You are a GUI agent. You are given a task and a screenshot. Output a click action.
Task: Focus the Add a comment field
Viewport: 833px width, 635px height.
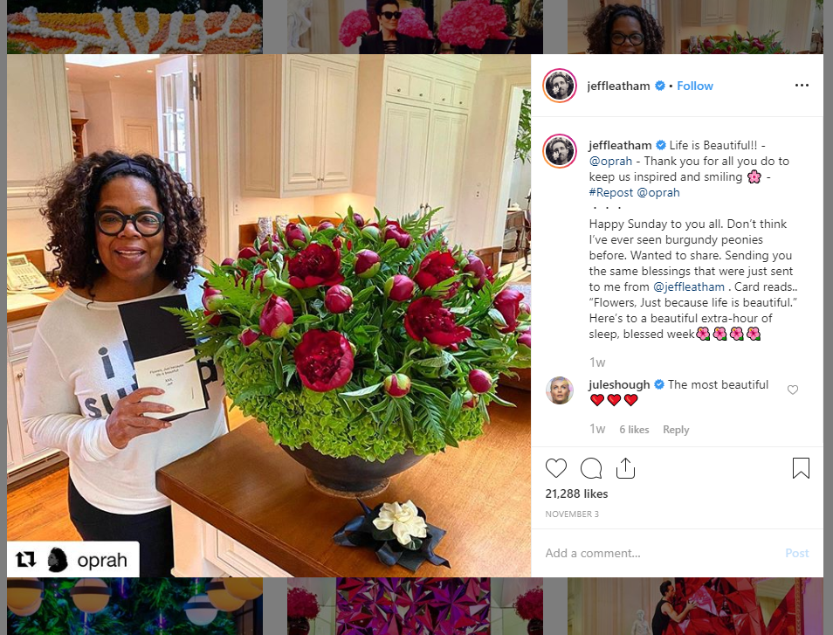(658, 553)
